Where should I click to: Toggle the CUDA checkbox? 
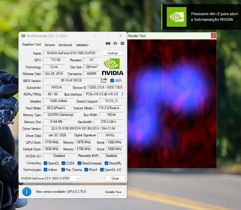click(x=63, y=163)
